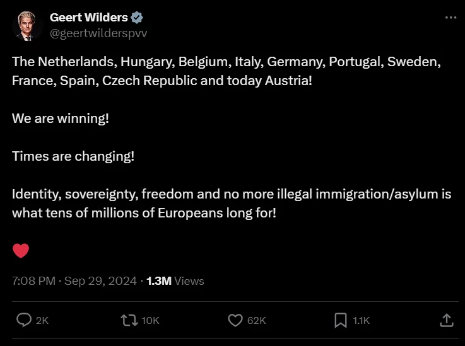
Task: Click the 2K replies count
Action: click(42, 321)
